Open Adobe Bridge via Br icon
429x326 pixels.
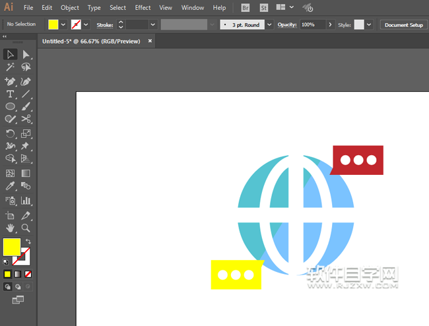pos(246,8)
